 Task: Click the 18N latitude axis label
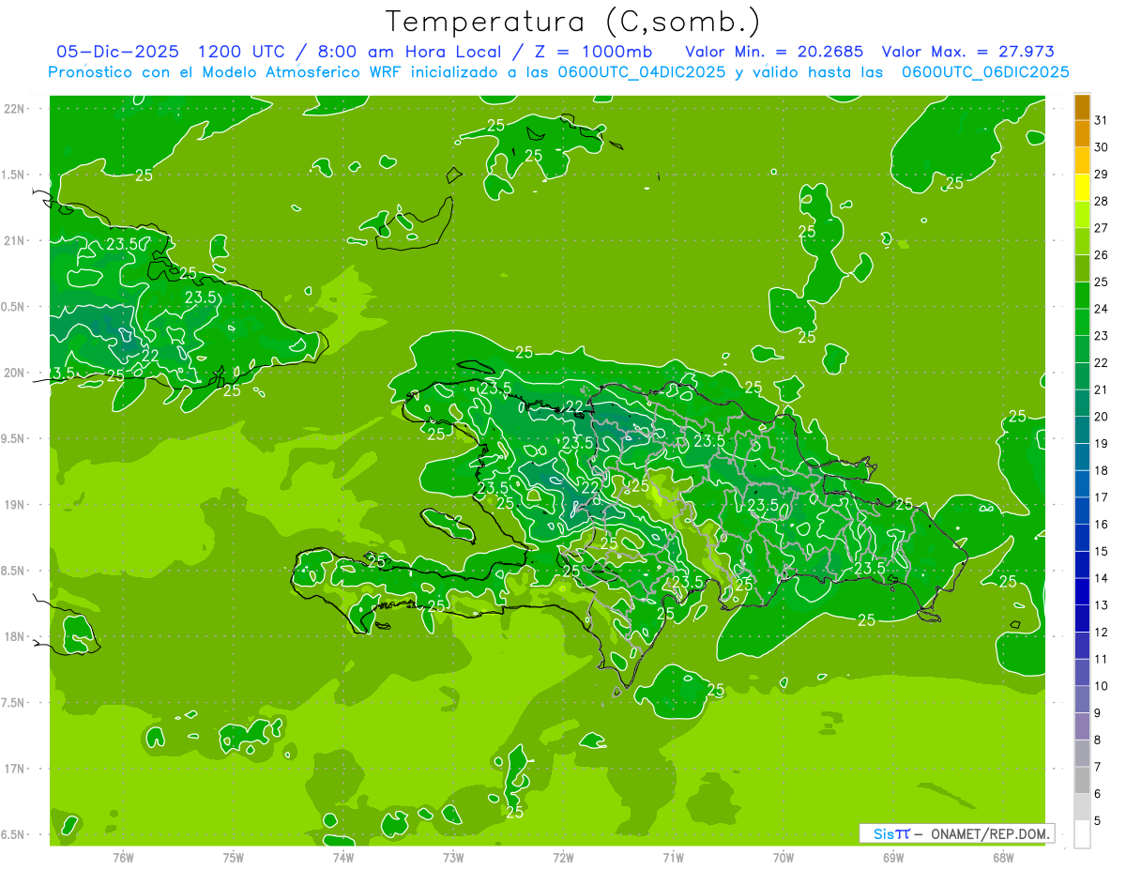click(x=13, y=637)
